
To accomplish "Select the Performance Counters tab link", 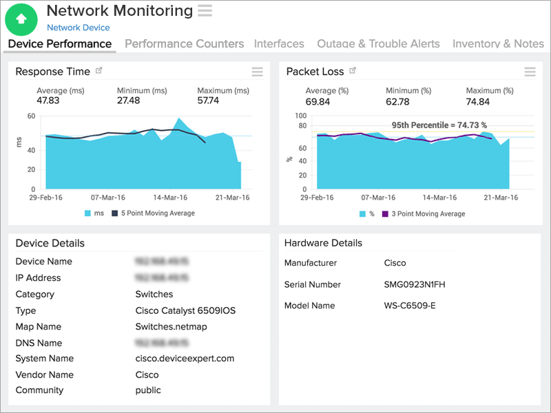I will tap(184, 43).
